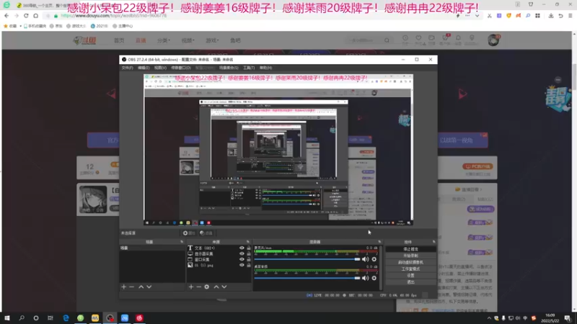Move the selected source up
Viewport: 577px width, 324px height.
click(216, 287)
